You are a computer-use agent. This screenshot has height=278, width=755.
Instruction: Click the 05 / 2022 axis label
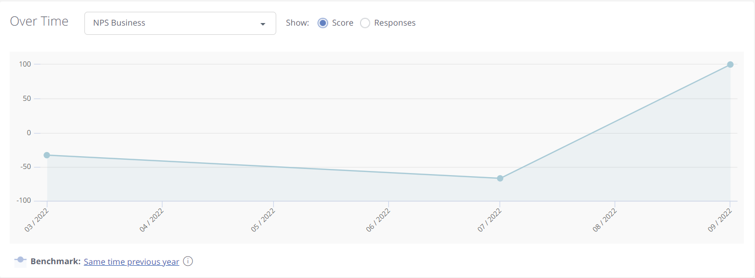pos(263,220)
